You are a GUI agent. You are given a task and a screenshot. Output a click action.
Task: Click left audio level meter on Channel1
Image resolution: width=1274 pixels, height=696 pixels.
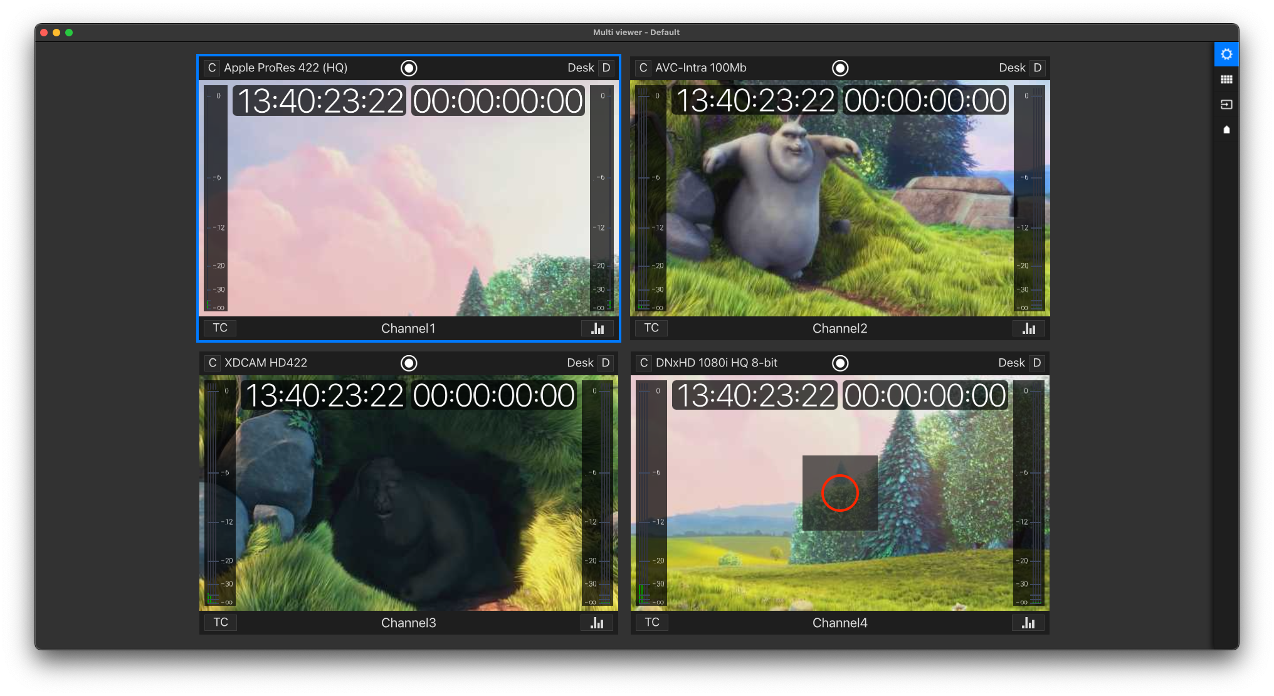(x=216, y=198)
